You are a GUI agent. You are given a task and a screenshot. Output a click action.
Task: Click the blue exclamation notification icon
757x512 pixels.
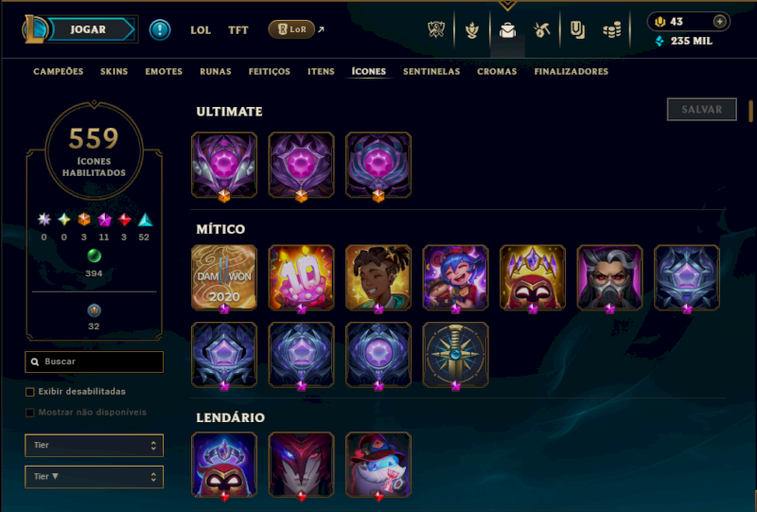[x=160, y=30]
